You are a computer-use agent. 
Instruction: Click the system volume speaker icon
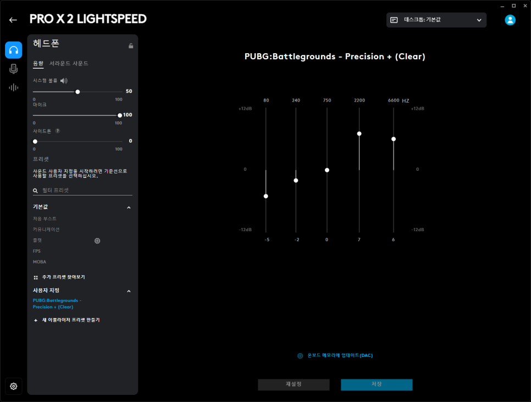[64, 81]
